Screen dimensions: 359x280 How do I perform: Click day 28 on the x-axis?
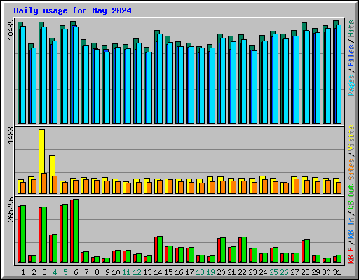[x=305, y=272]
